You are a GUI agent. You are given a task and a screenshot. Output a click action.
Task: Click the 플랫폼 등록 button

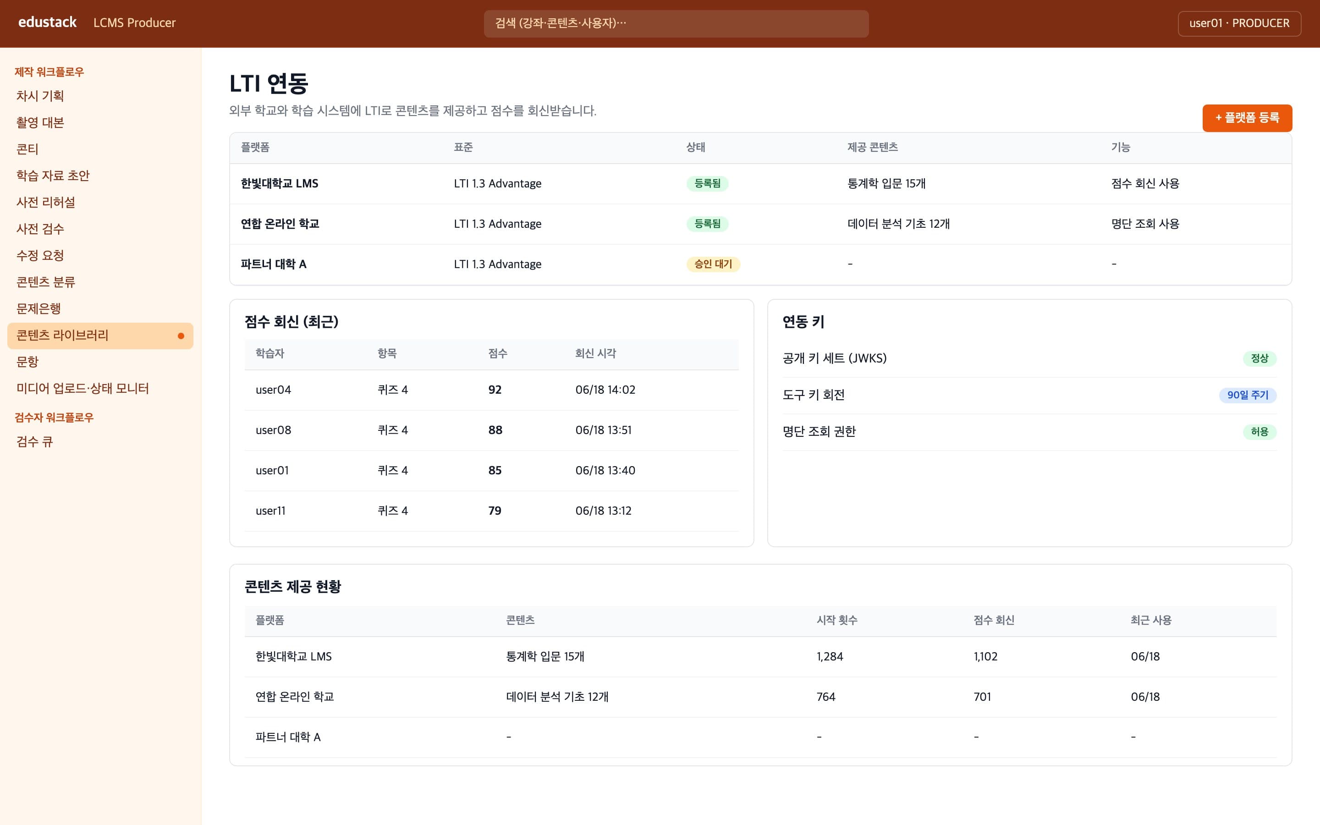1247,118
